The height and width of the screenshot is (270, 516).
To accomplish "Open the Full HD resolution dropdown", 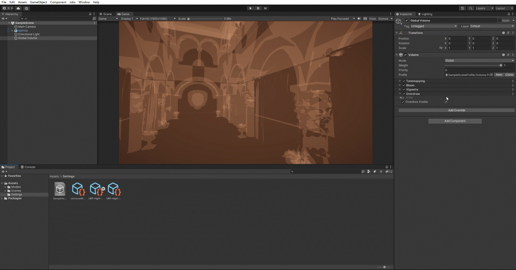I will pos(158,19).
